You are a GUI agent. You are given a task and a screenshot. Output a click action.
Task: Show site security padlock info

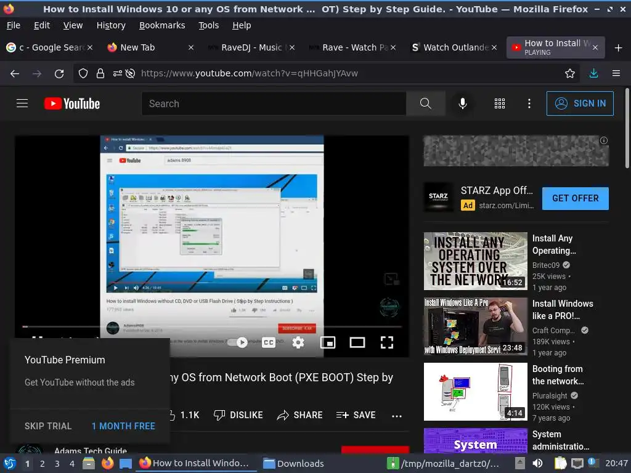(x=100, y=73)
